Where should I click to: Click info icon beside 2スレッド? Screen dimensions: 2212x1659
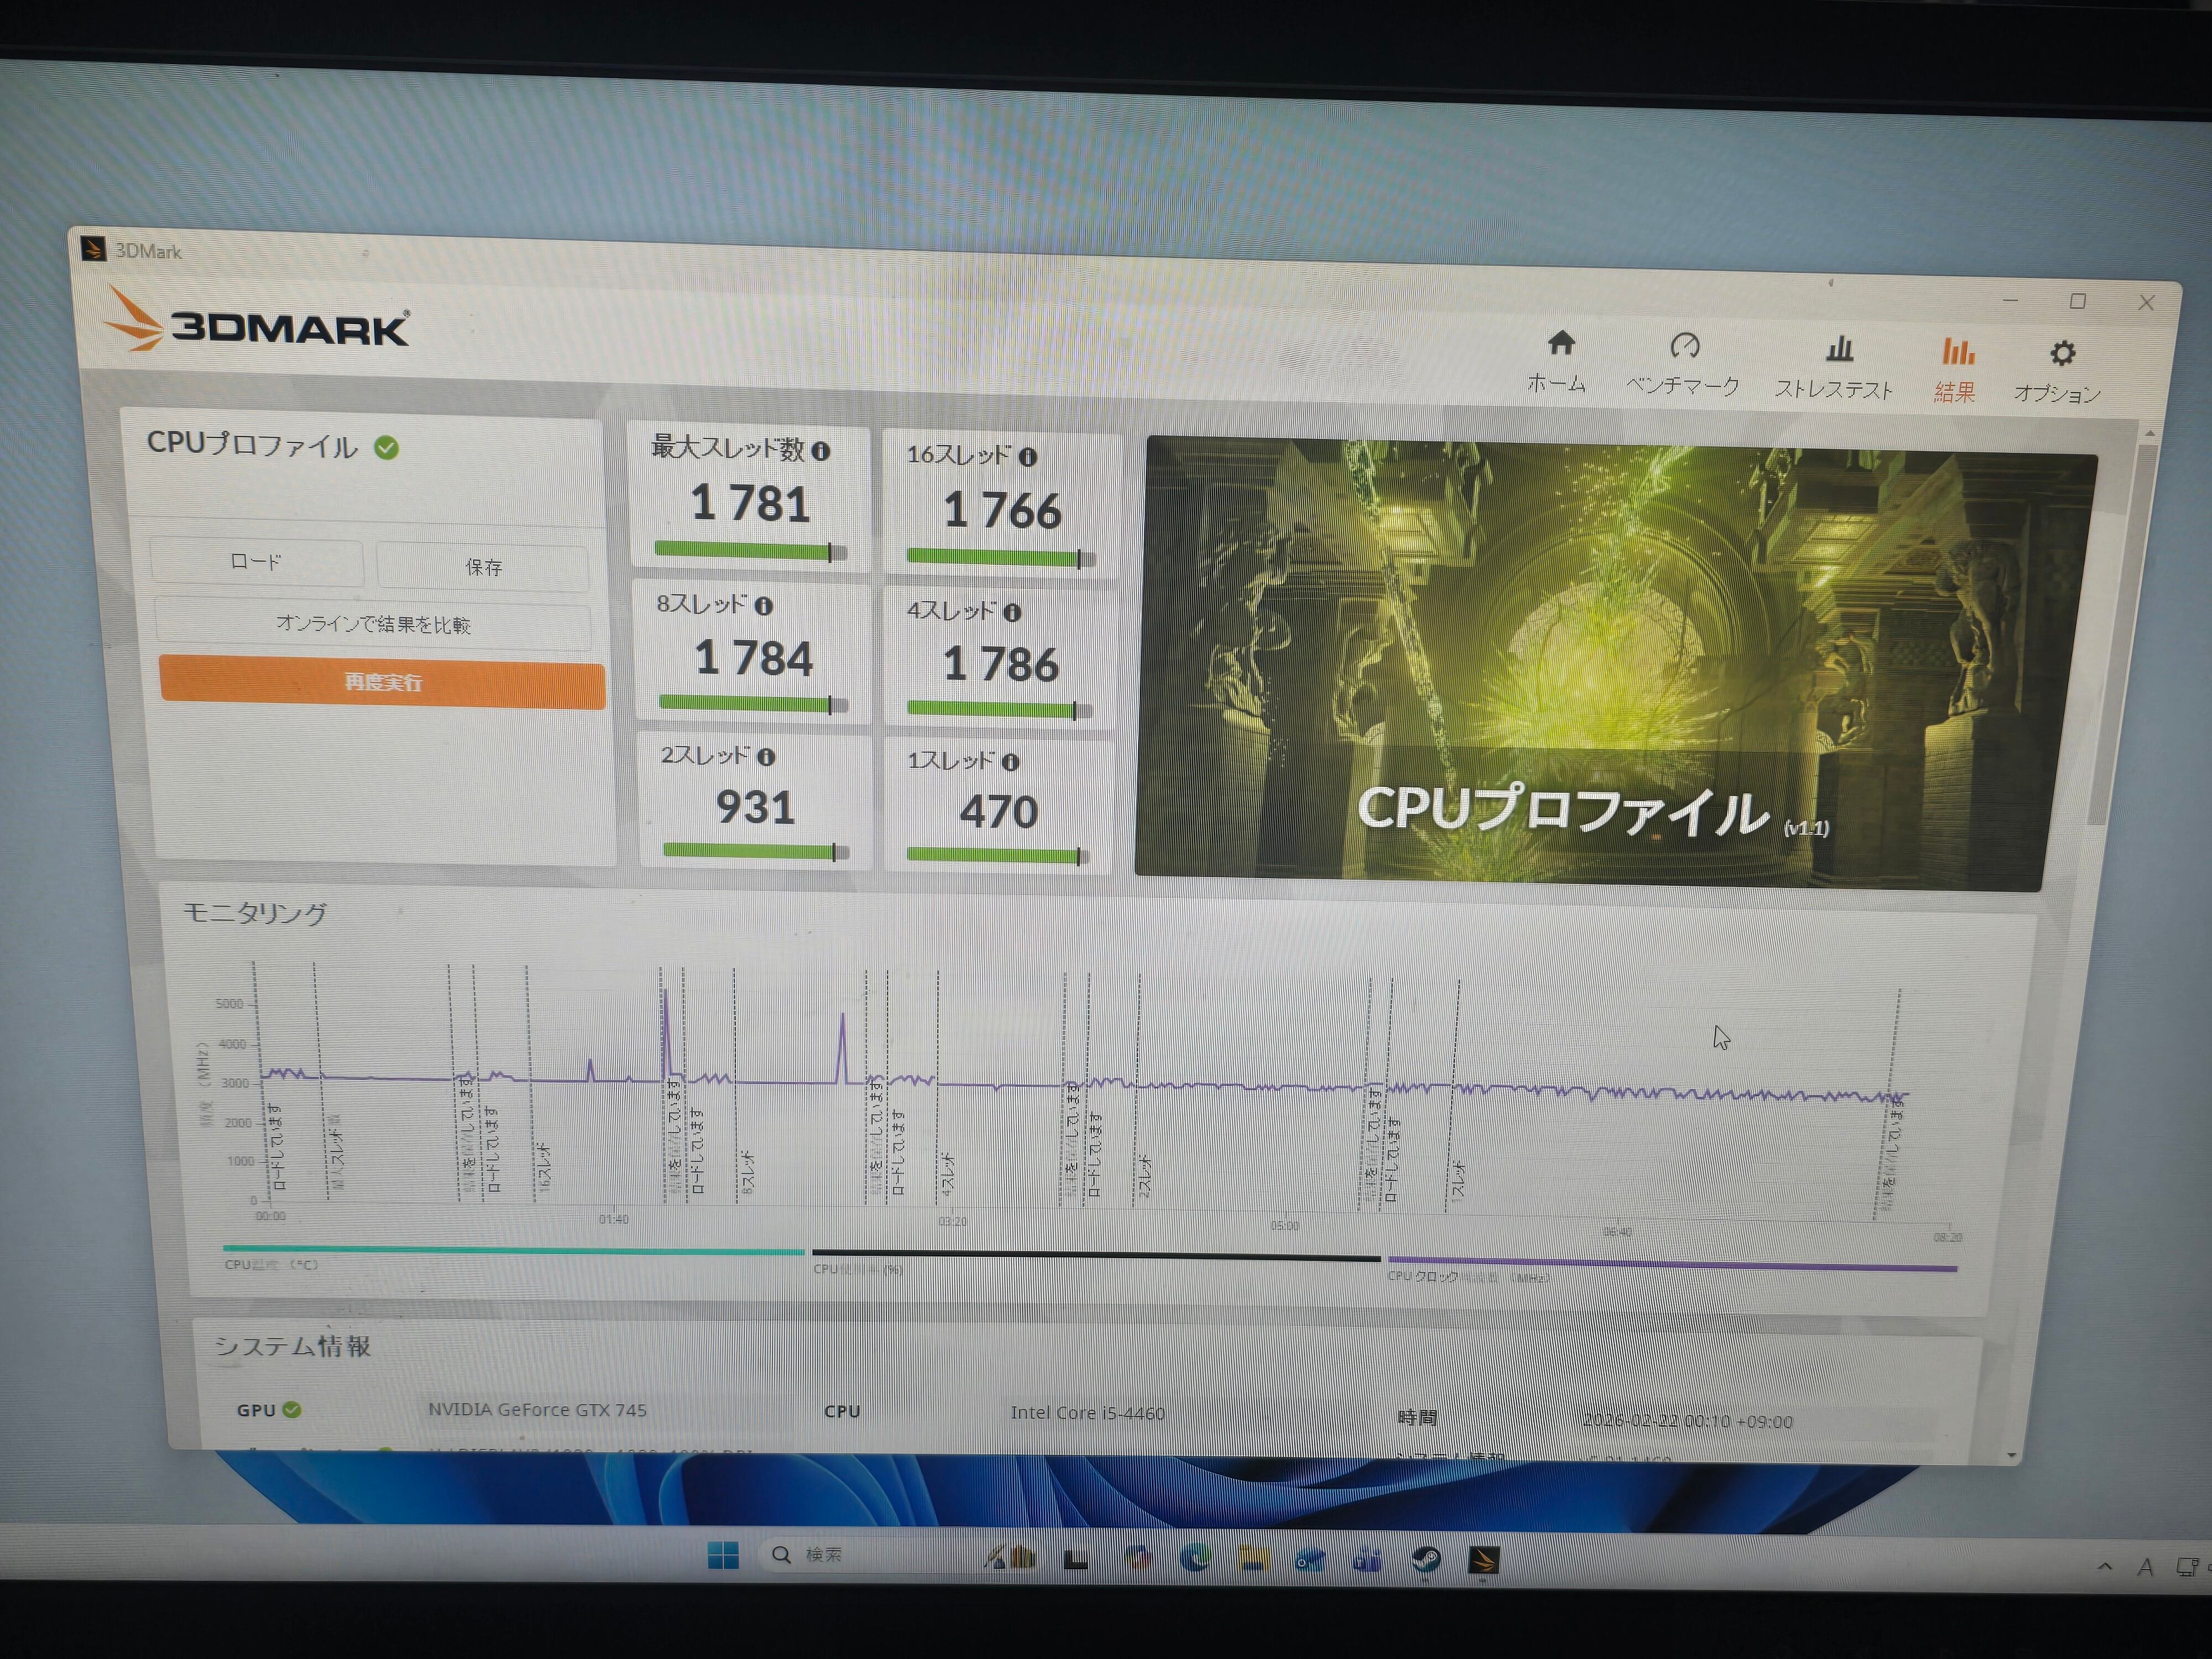coord(766,757)
